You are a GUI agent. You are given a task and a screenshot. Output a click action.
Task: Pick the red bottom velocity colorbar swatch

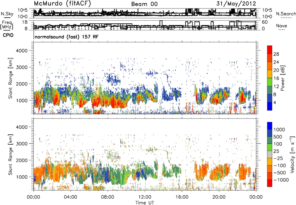pyautogui.click(x=270, y=183)
